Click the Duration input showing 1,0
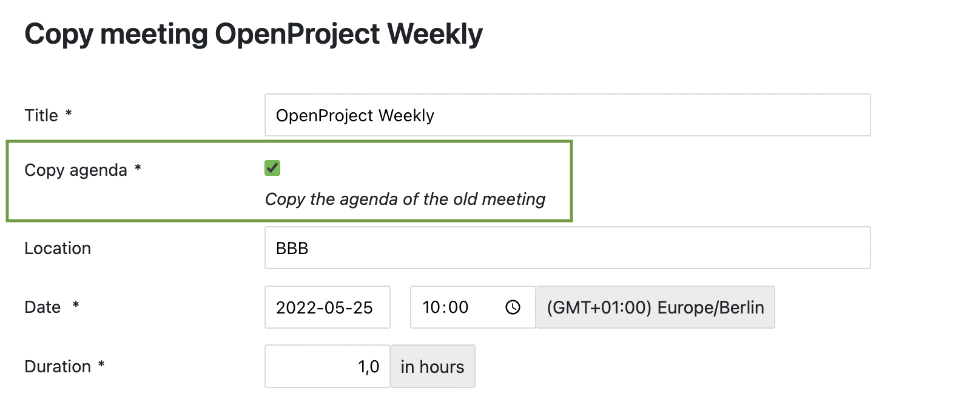 click(x=327, y=366)
